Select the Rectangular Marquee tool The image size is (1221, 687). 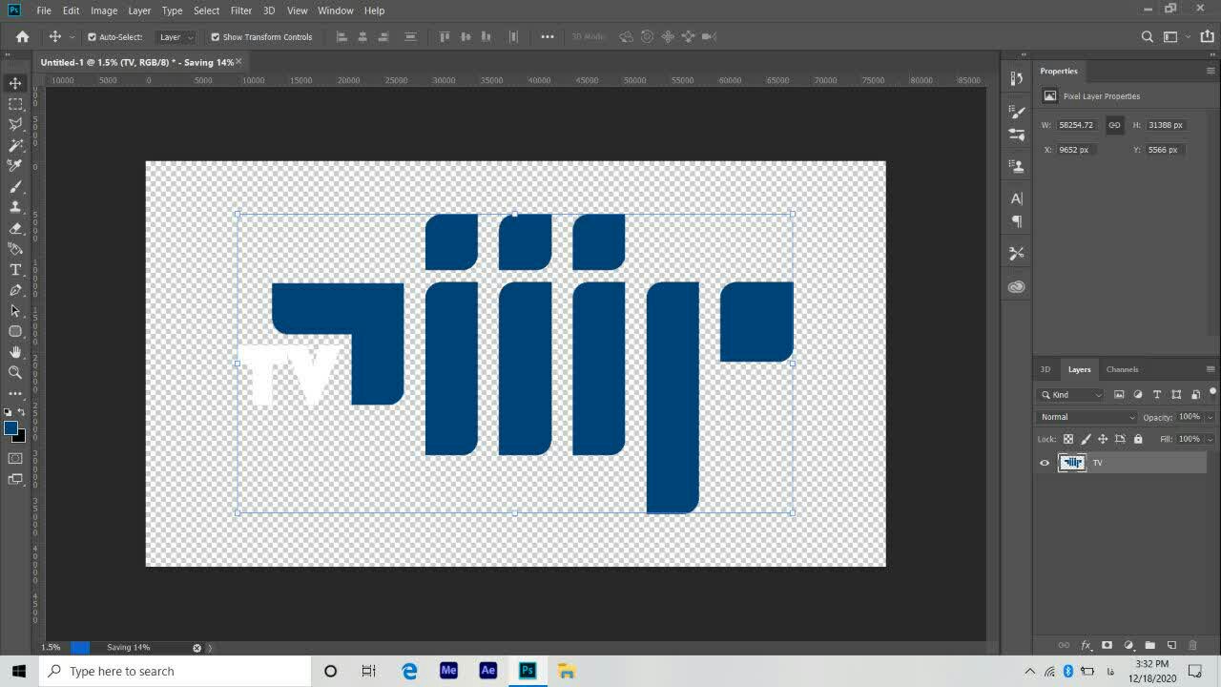(x=15, y=104)
